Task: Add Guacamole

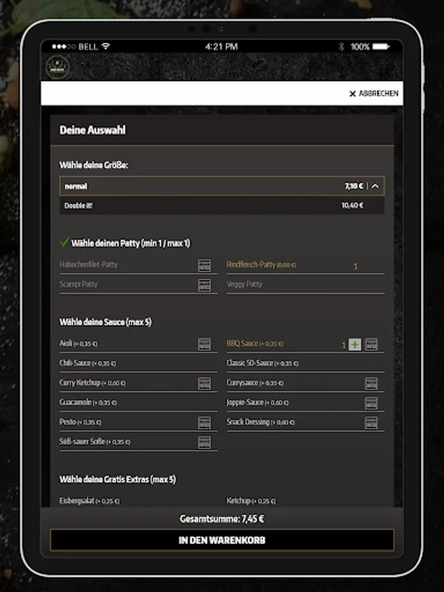Action: tap(88, 402)
